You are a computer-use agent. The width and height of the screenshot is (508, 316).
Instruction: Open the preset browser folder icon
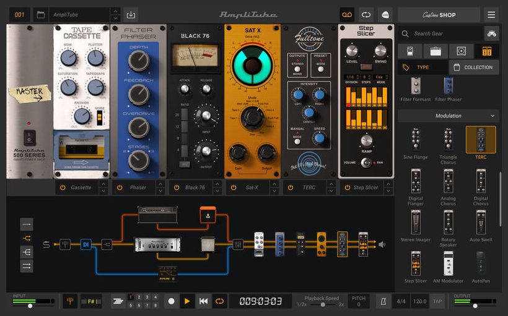point(40,15)
